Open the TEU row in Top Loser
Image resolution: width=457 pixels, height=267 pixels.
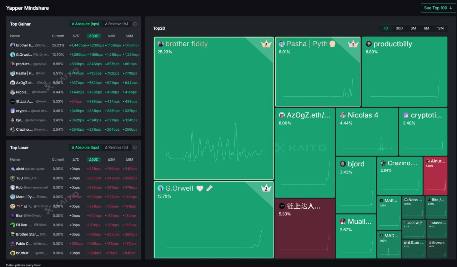click(19, 178)
